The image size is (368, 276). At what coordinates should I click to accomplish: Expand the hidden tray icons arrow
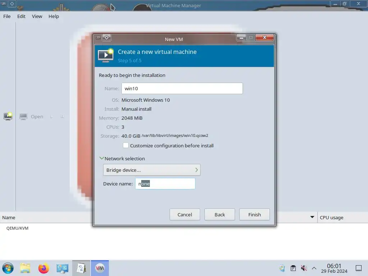point(314,268)
